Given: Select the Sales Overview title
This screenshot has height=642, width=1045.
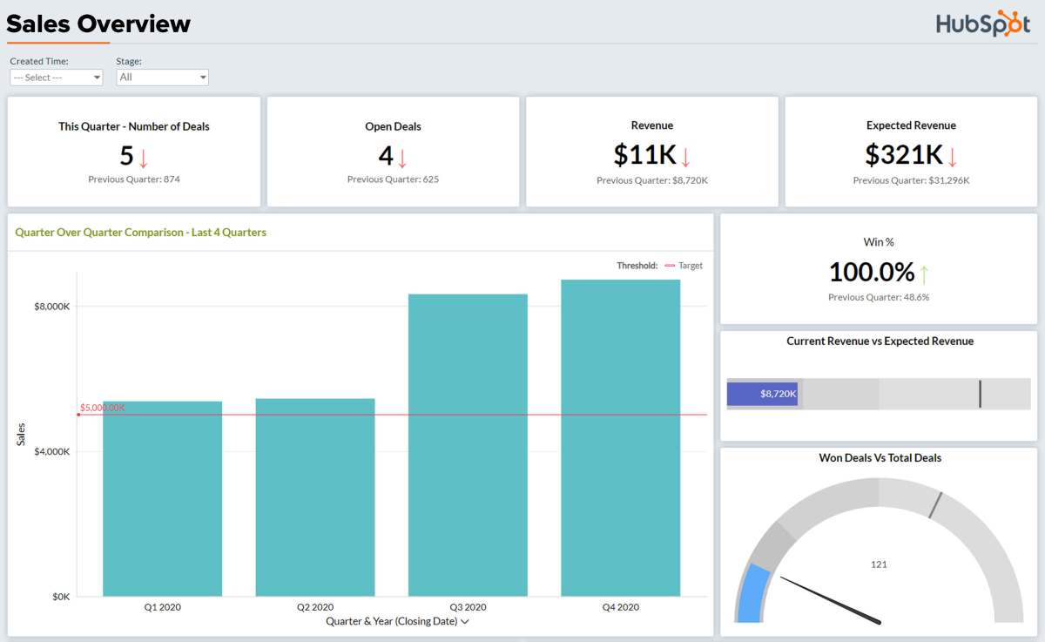Looking at the screenshot, I should point(98,24).
